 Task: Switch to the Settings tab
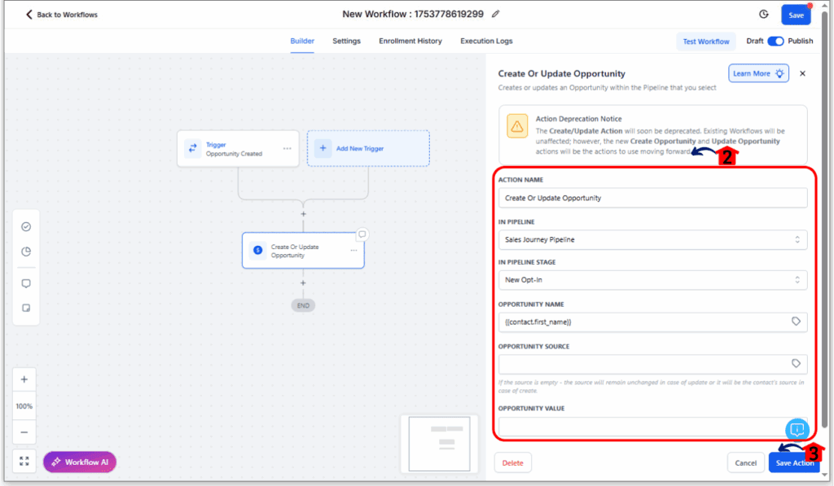click(x=346, y=41)
